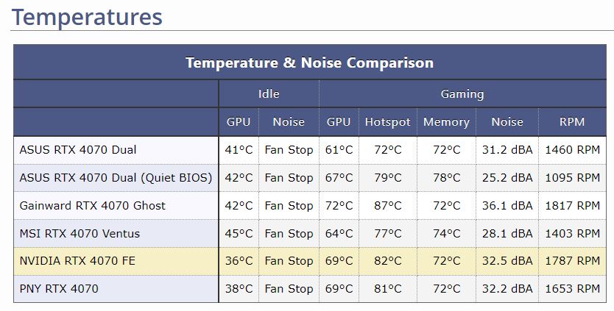Click the 1095 RPM cell

point(573,178)
